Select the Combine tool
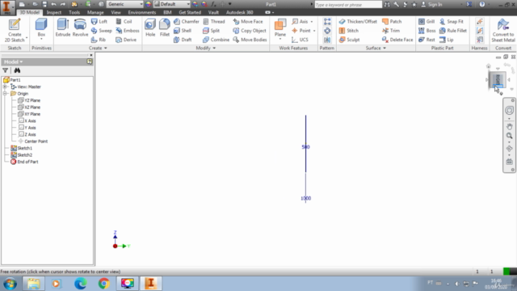This screenshot has height=291, width=517. click(x=216, y=40)
